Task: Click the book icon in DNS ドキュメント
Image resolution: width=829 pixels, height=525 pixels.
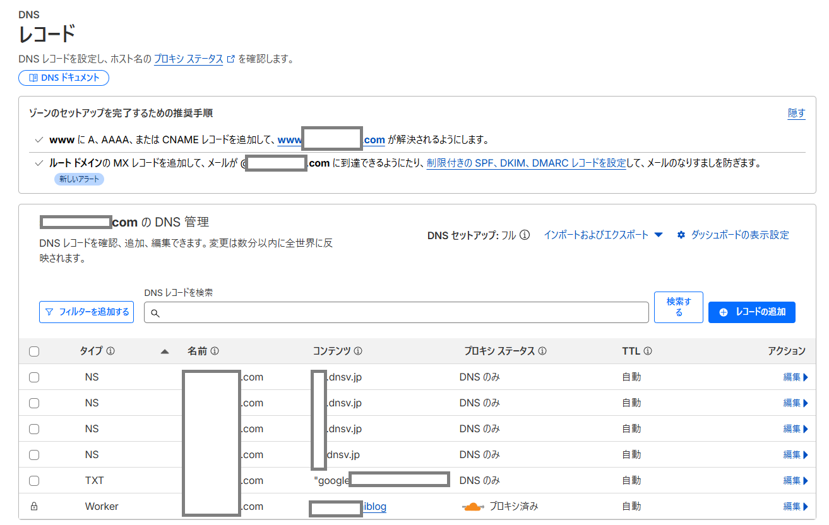Action: click(x=33, y=78)
